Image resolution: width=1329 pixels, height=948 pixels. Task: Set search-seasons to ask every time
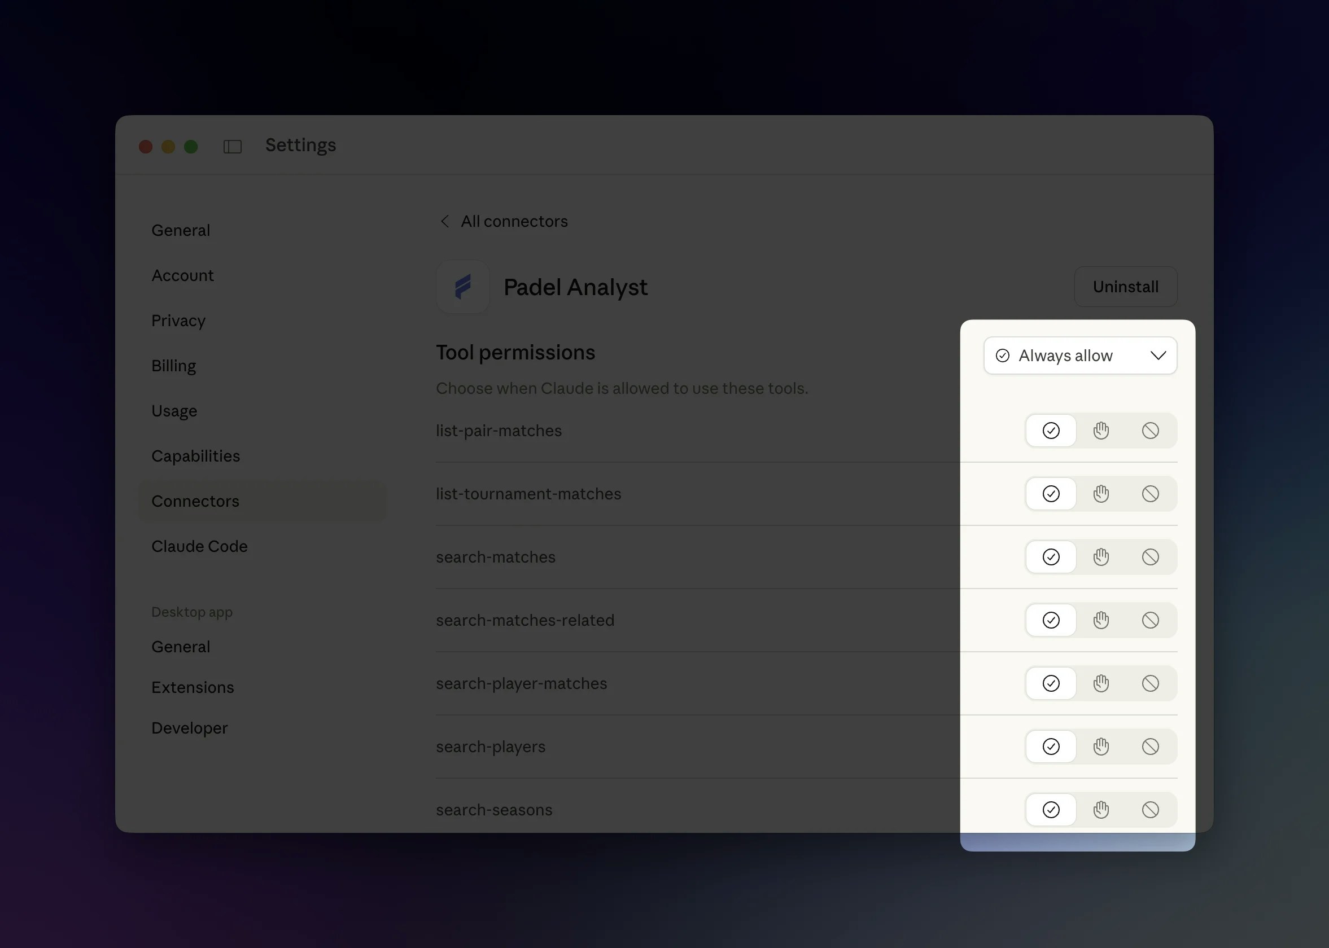click(1101, 809)
